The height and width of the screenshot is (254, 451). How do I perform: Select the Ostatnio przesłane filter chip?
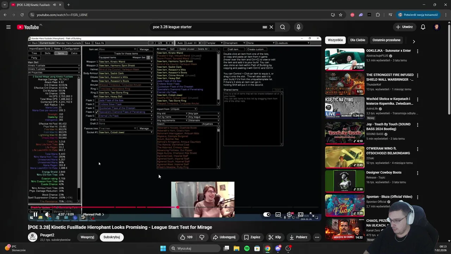click(x=387, y=40)
